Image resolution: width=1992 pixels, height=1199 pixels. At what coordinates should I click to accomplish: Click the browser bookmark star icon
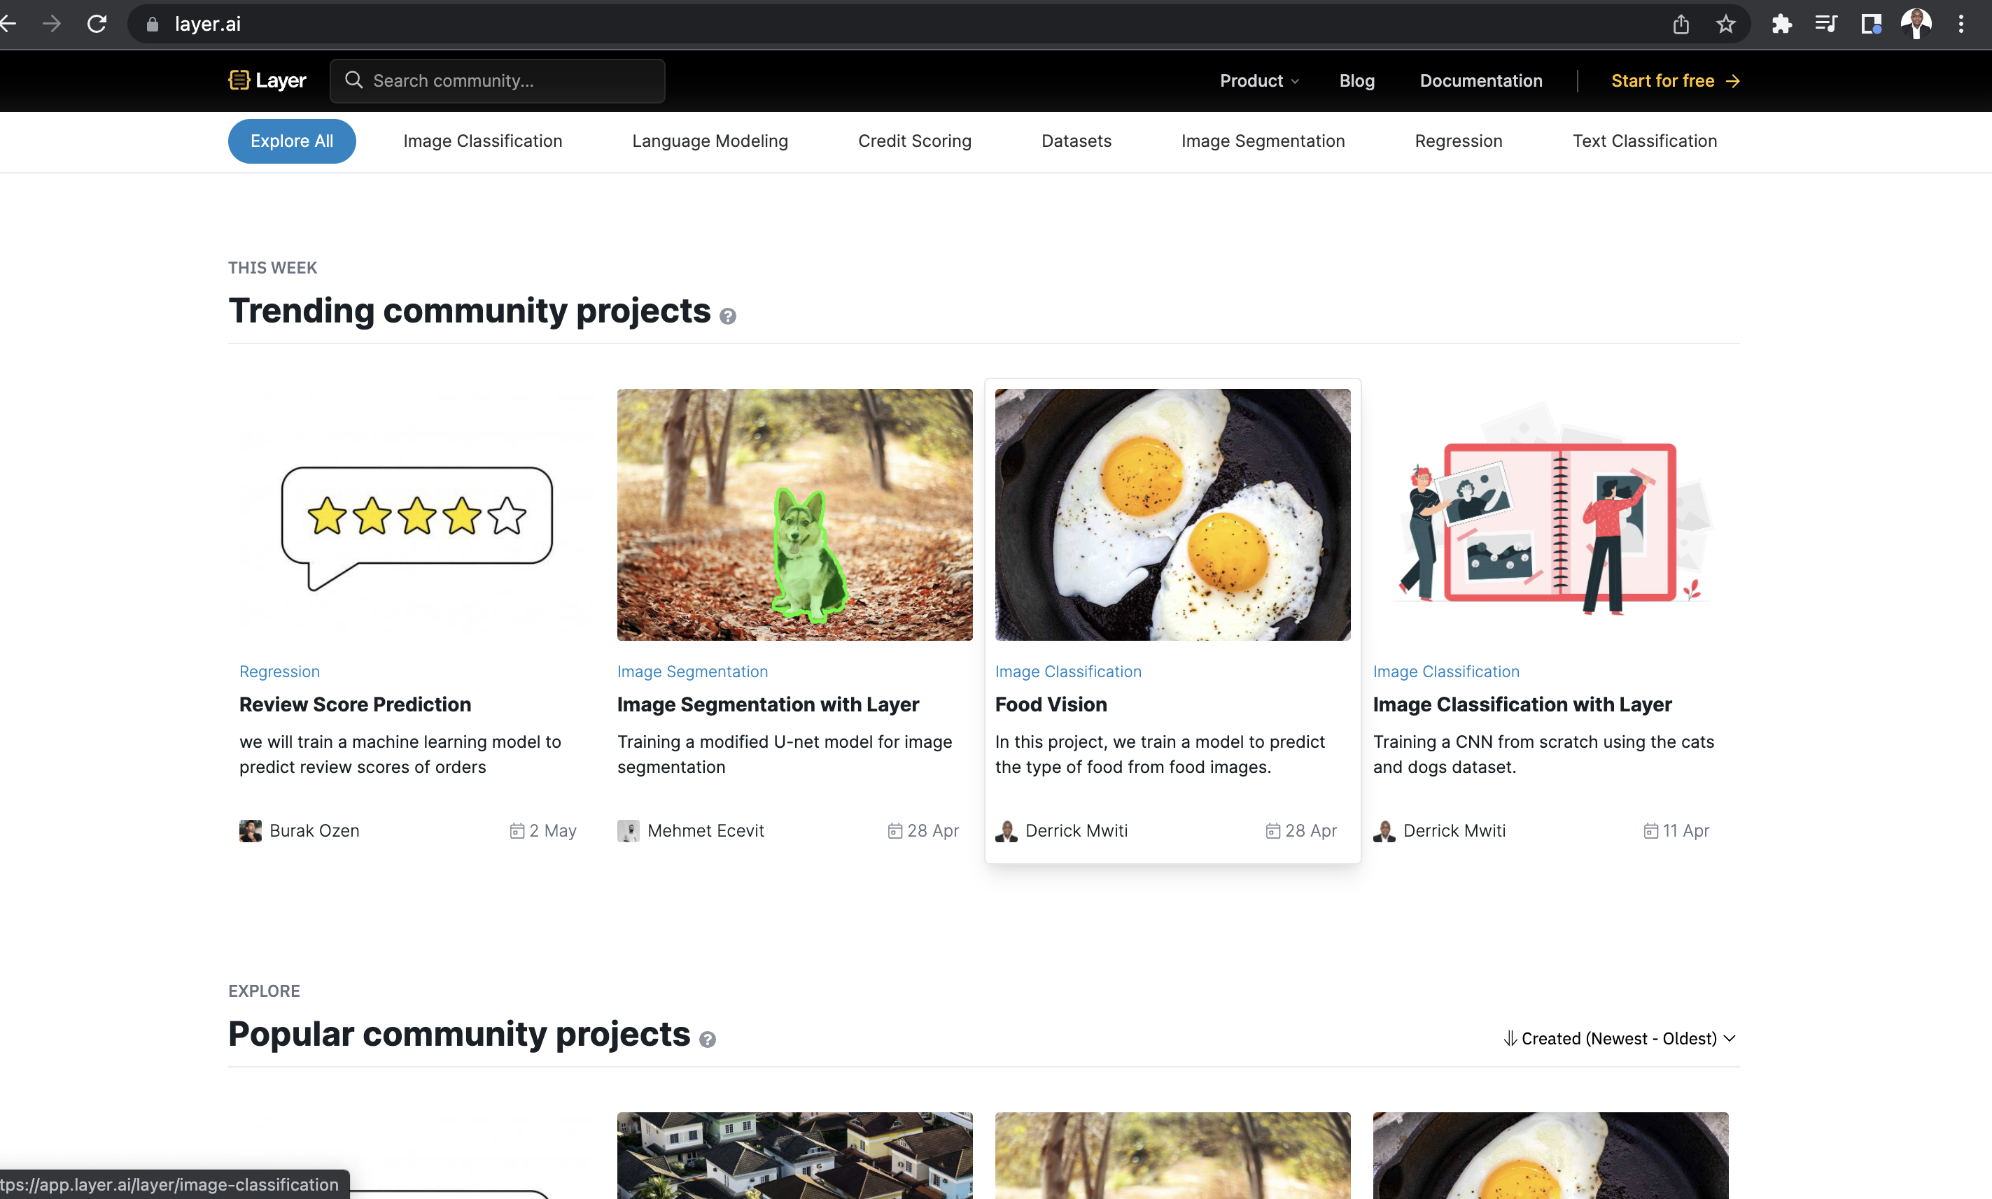tap(1725, 24)
